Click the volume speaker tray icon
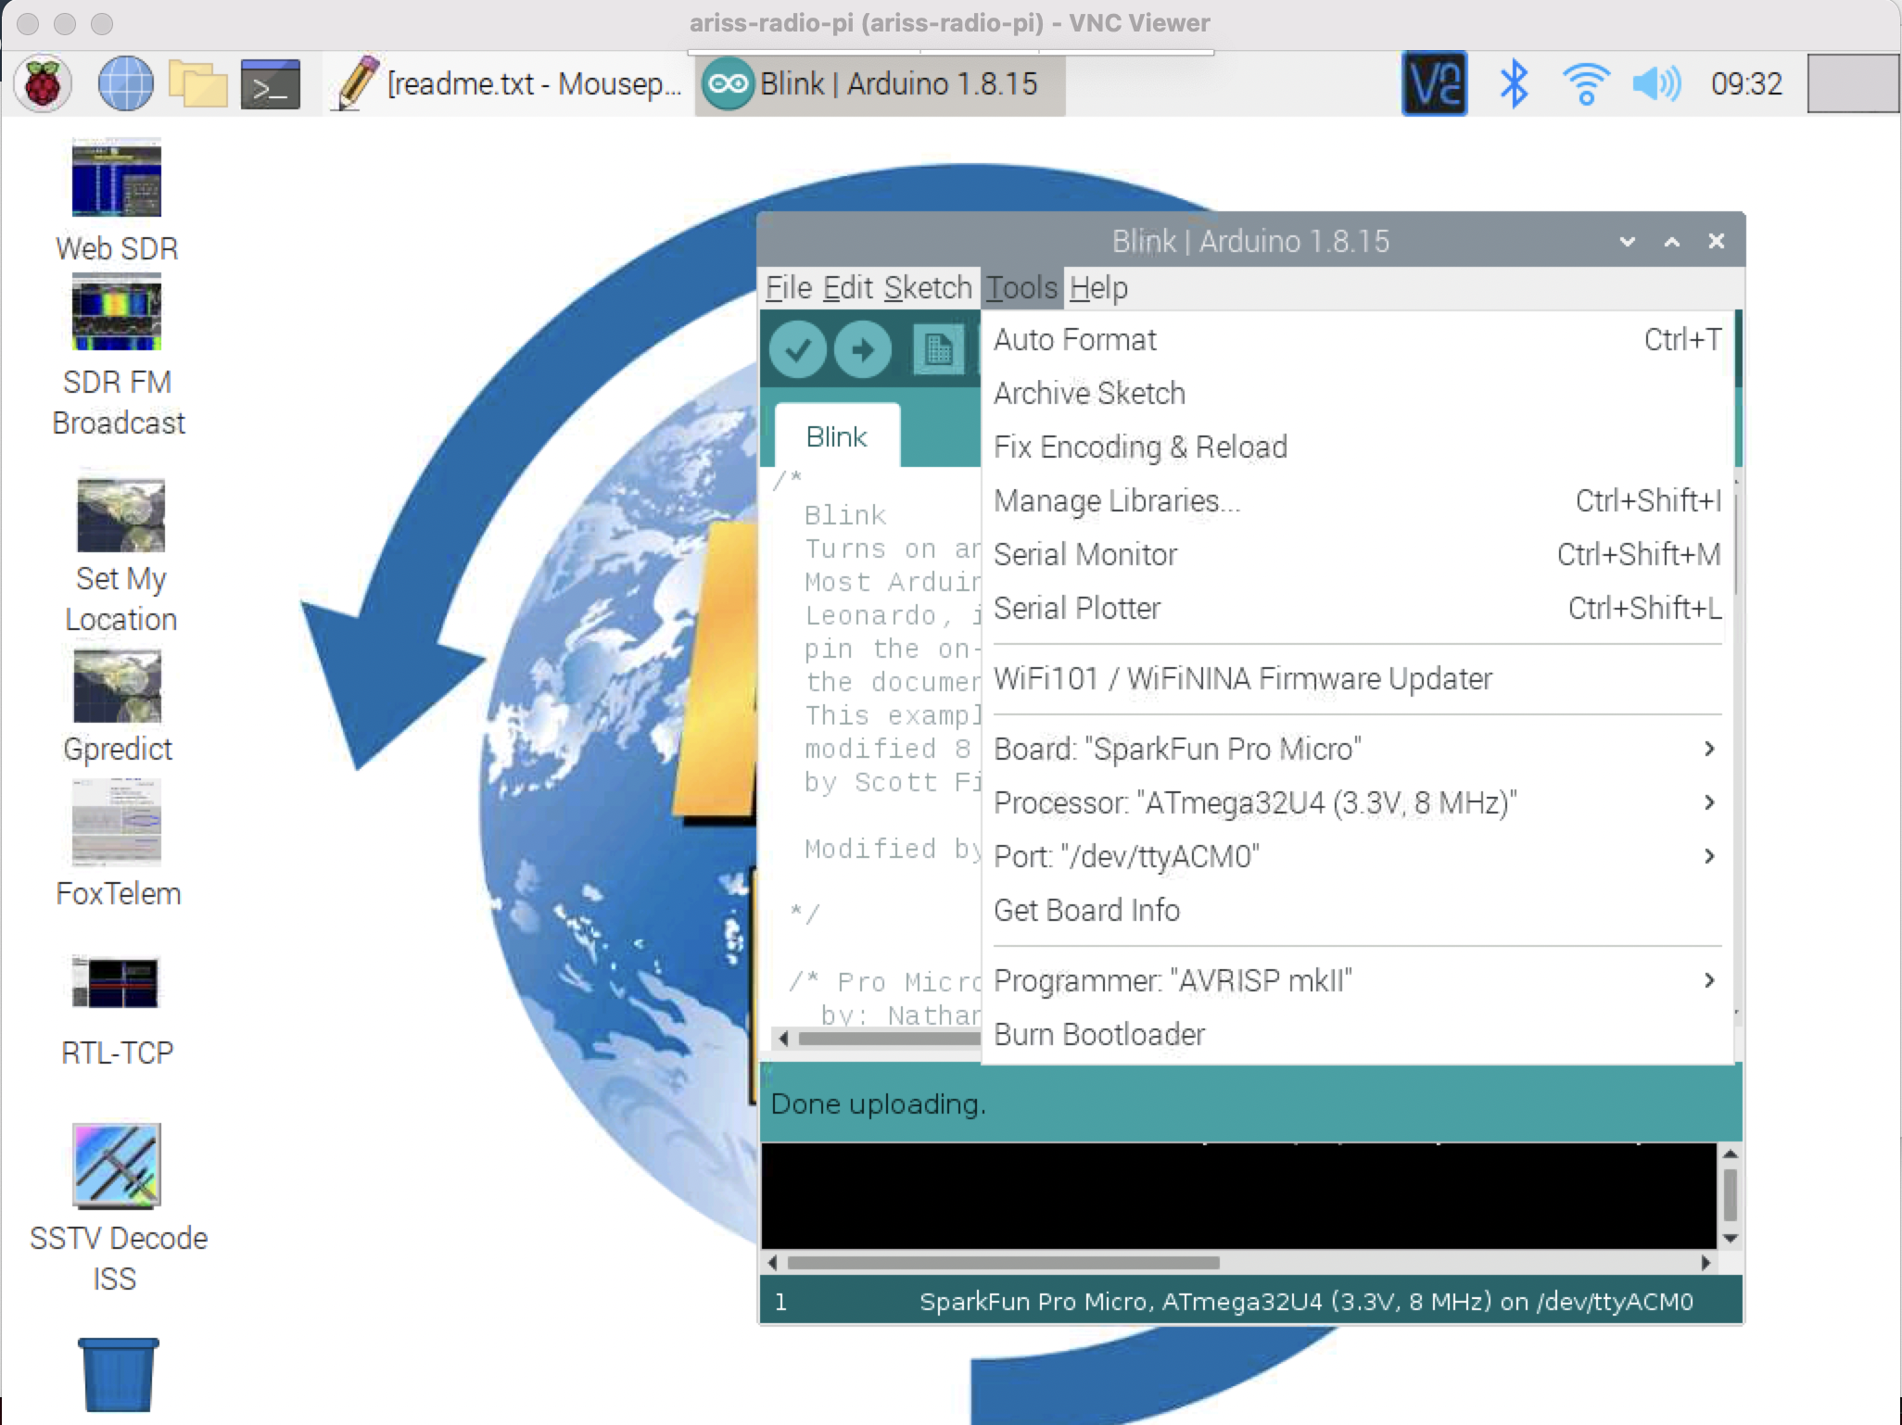 [x=1656, y=84]
